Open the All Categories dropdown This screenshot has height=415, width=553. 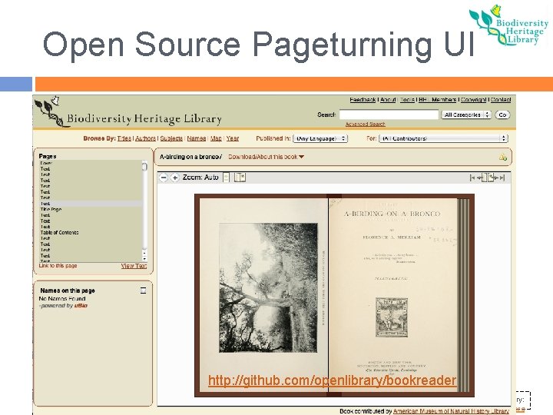tap(466, 115)
